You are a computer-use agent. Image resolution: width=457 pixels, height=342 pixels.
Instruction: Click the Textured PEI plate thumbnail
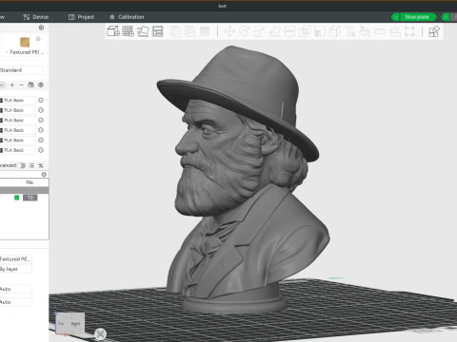(x=25, y=42)
